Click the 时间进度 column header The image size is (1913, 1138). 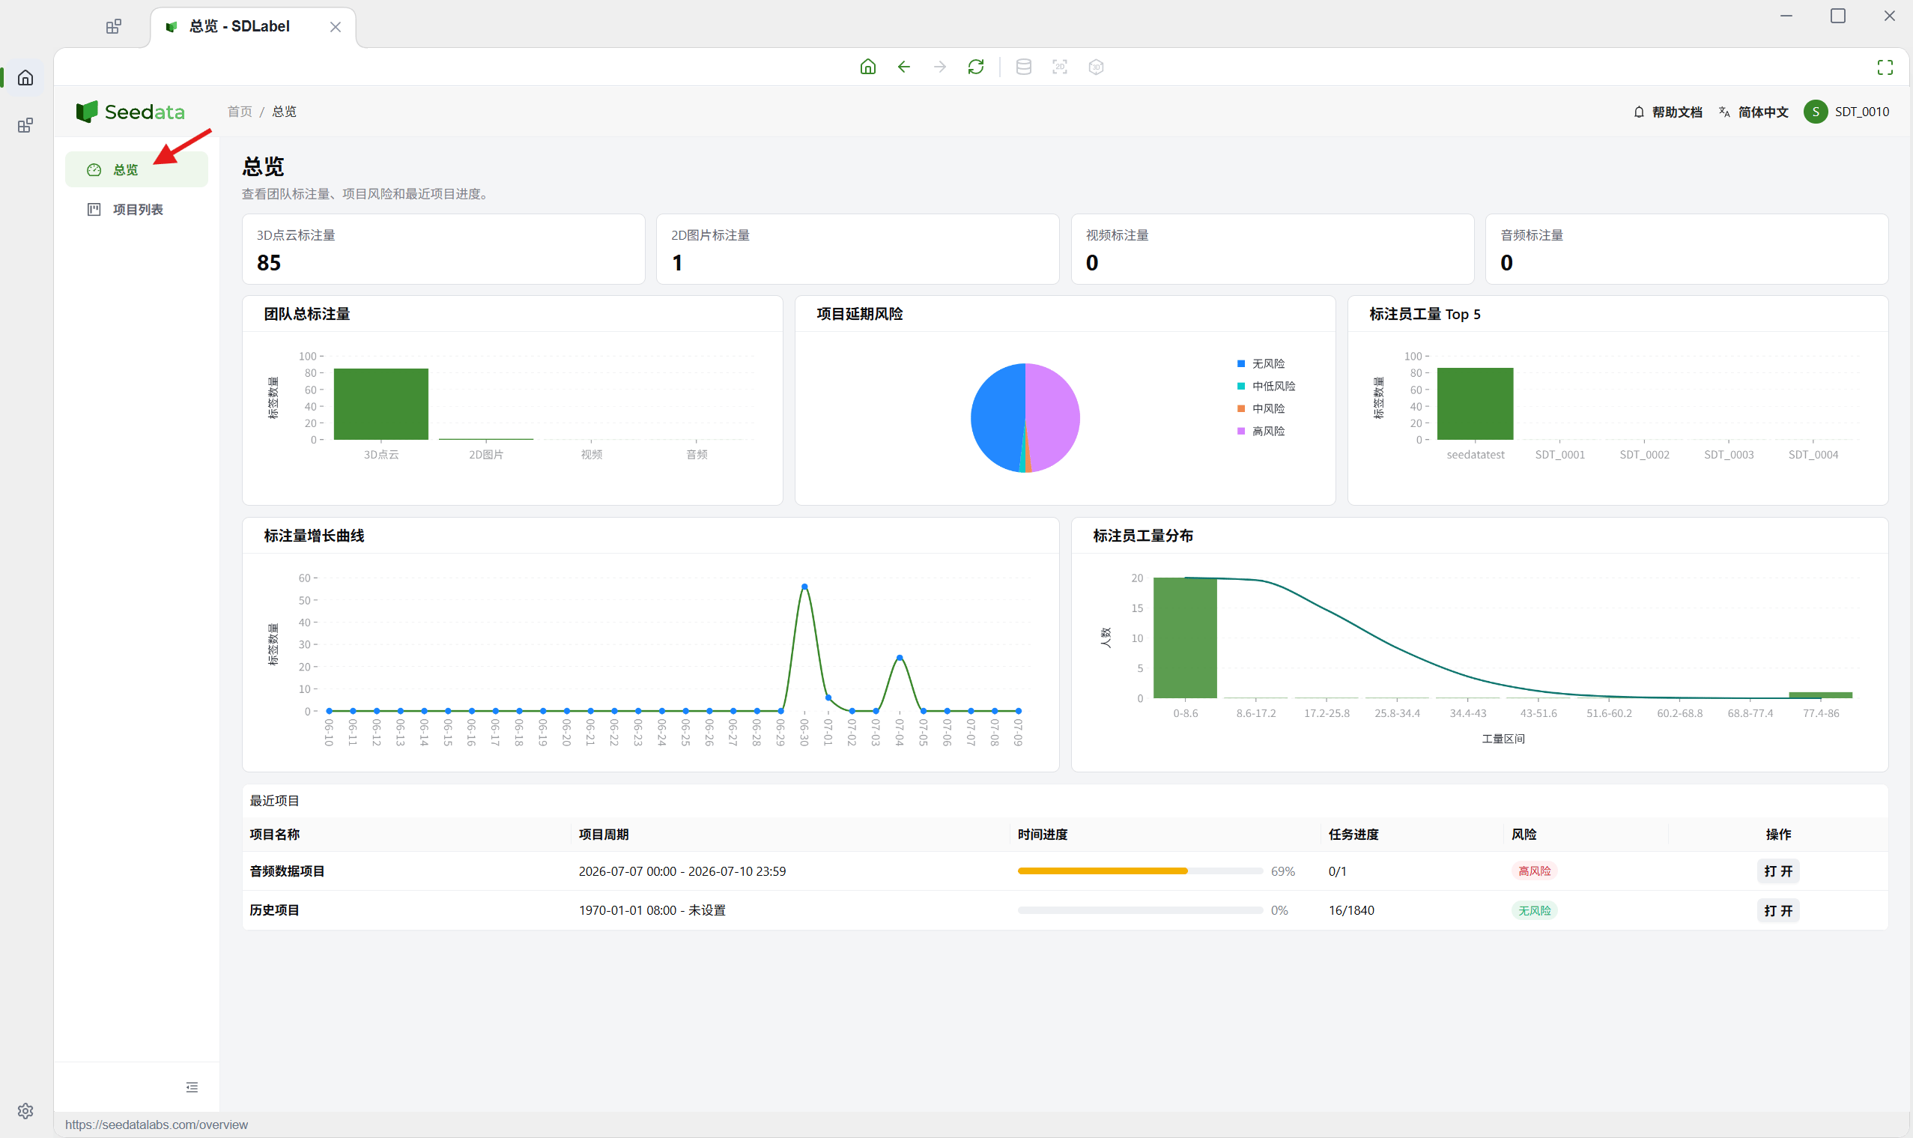[x=1042, y=835]
